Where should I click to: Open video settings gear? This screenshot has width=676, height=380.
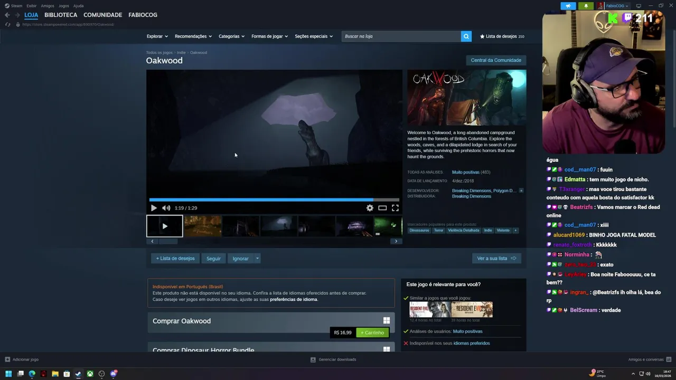click(370, 208)
